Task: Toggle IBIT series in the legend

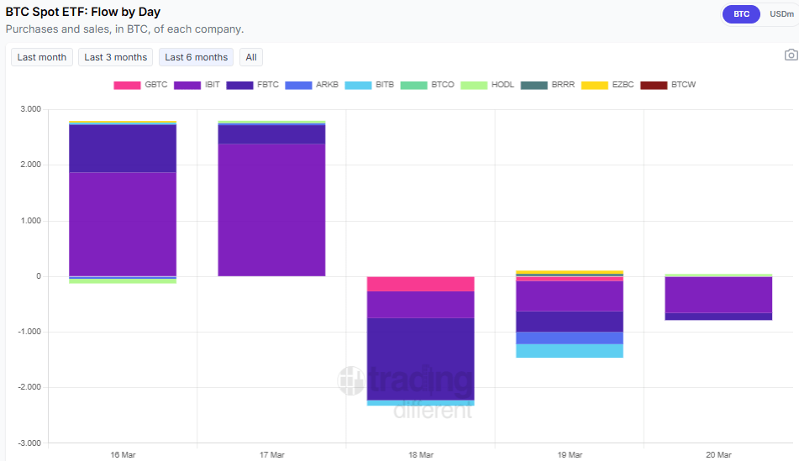Action: (x=197, y=85)
